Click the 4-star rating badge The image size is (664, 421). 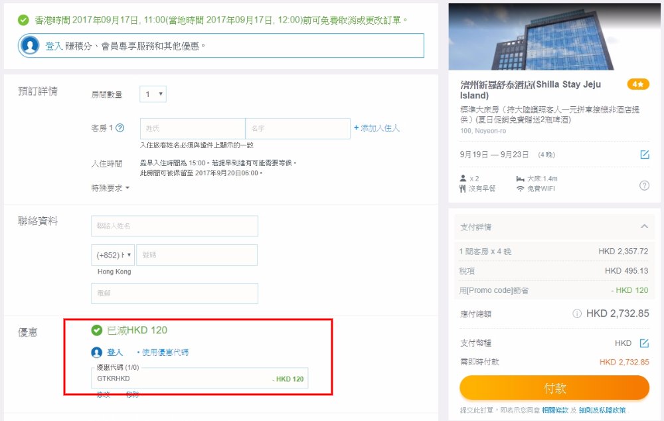pyautogui.click(x=638, y=84)
